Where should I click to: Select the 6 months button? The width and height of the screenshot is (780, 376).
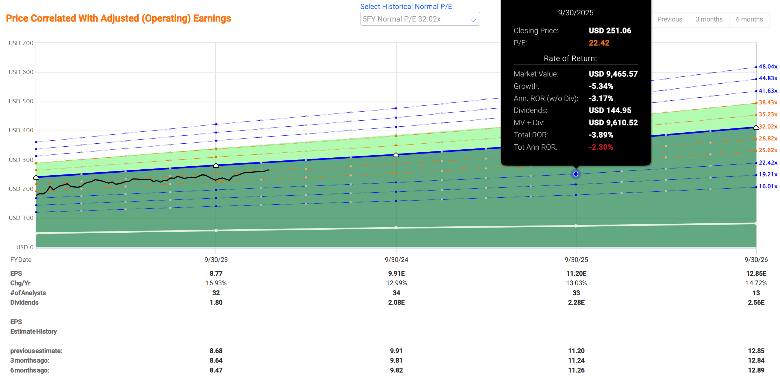[x=749, y=19]
